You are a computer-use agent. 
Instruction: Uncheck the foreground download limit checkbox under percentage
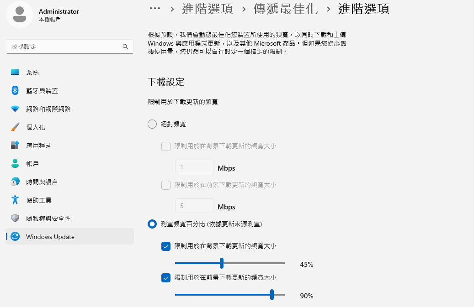click(165, 278)
